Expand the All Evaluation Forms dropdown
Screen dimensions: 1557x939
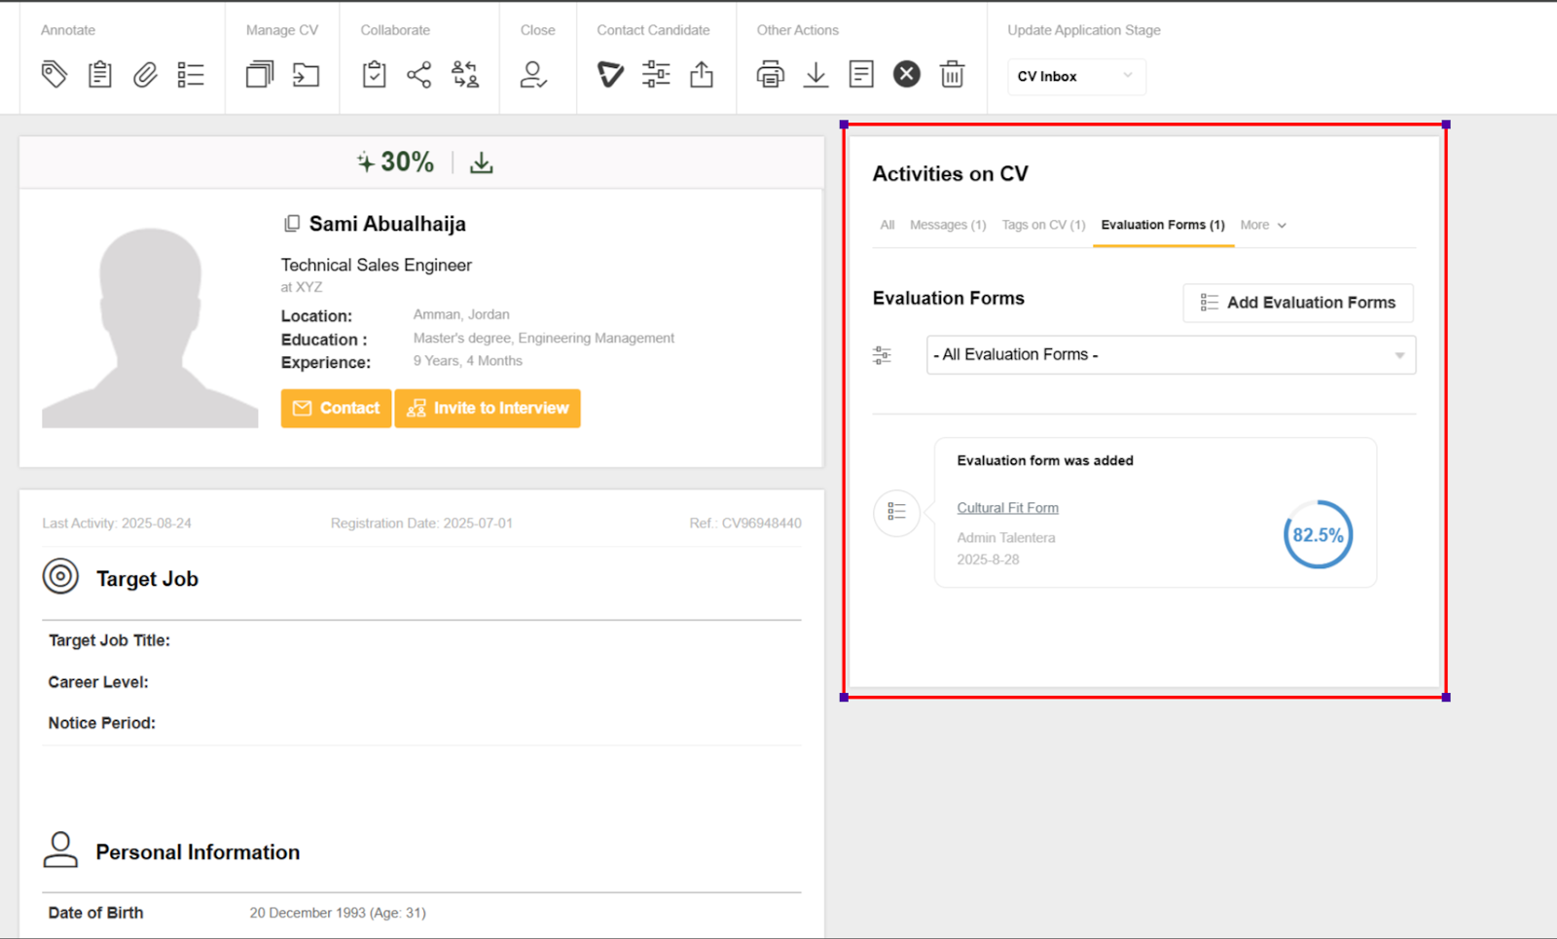coord(1171,355)
